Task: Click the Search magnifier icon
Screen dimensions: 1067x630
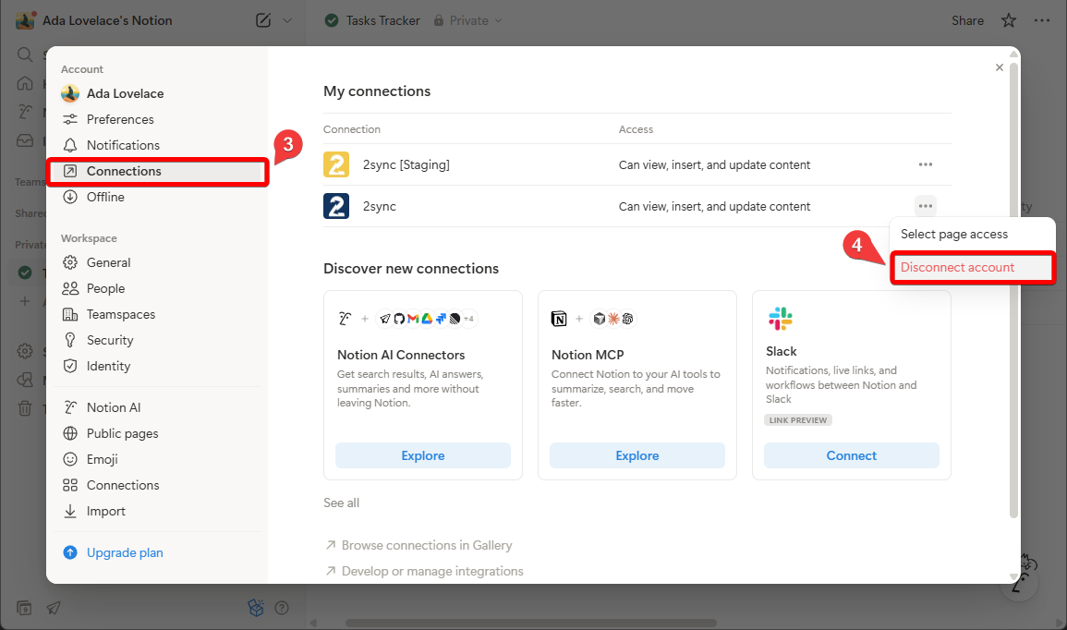Action: [25, 55]
